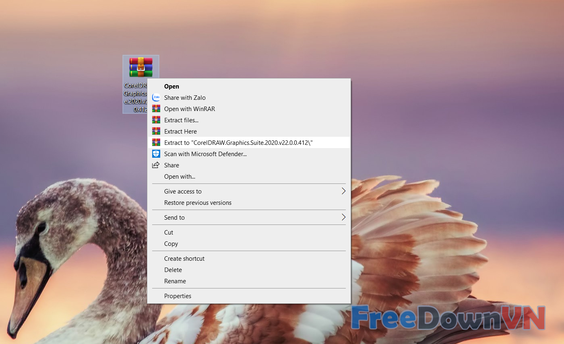This screenshot has height=344, width=564.
Task: Click the Zalo icon in context menu
Action: [x=156, y=97]
